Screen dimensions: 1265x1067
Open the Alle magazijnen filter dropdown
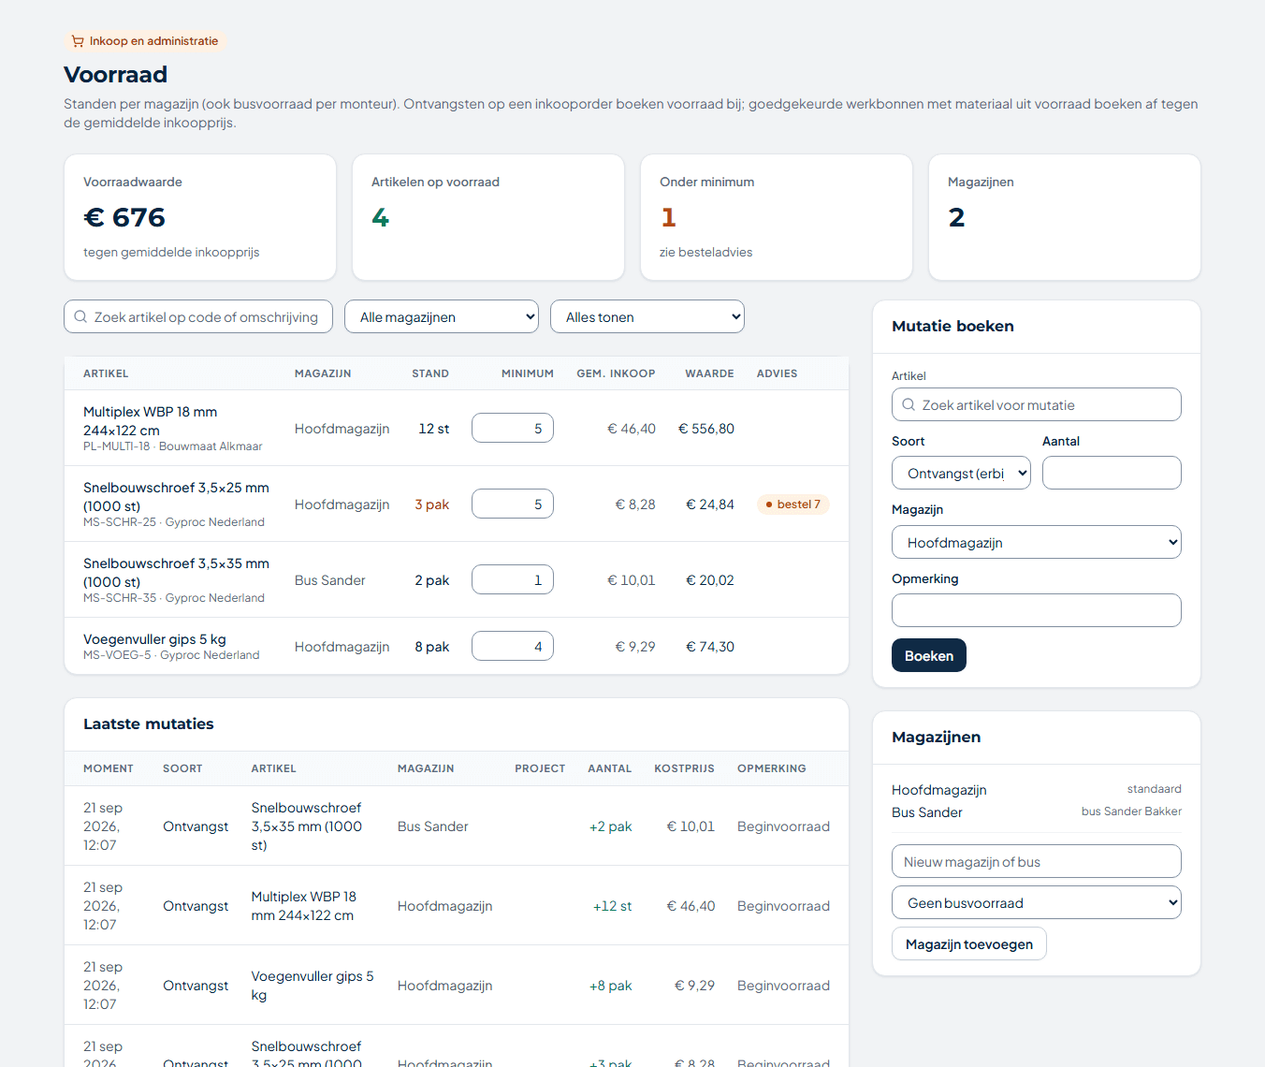pyautogui.click(x=442, y=316)
